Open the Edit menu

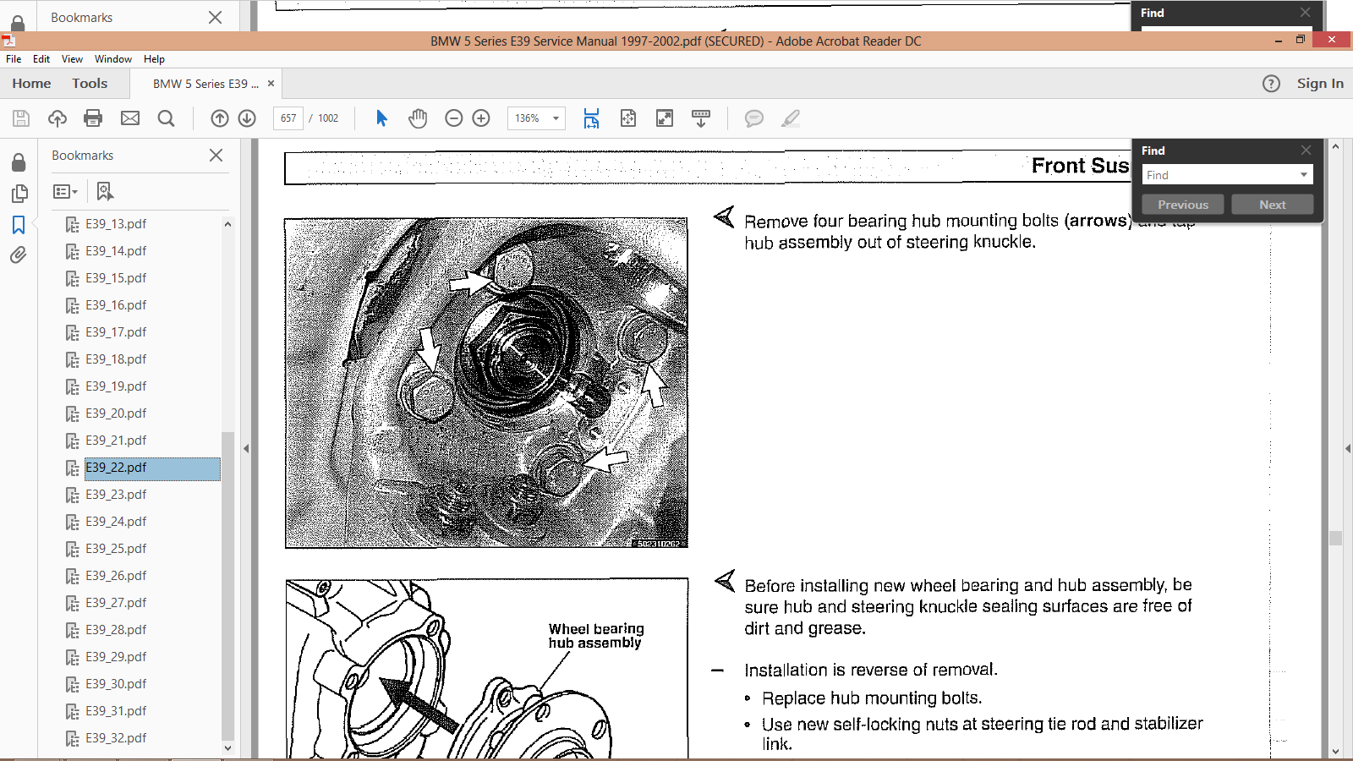pos(41,59)
